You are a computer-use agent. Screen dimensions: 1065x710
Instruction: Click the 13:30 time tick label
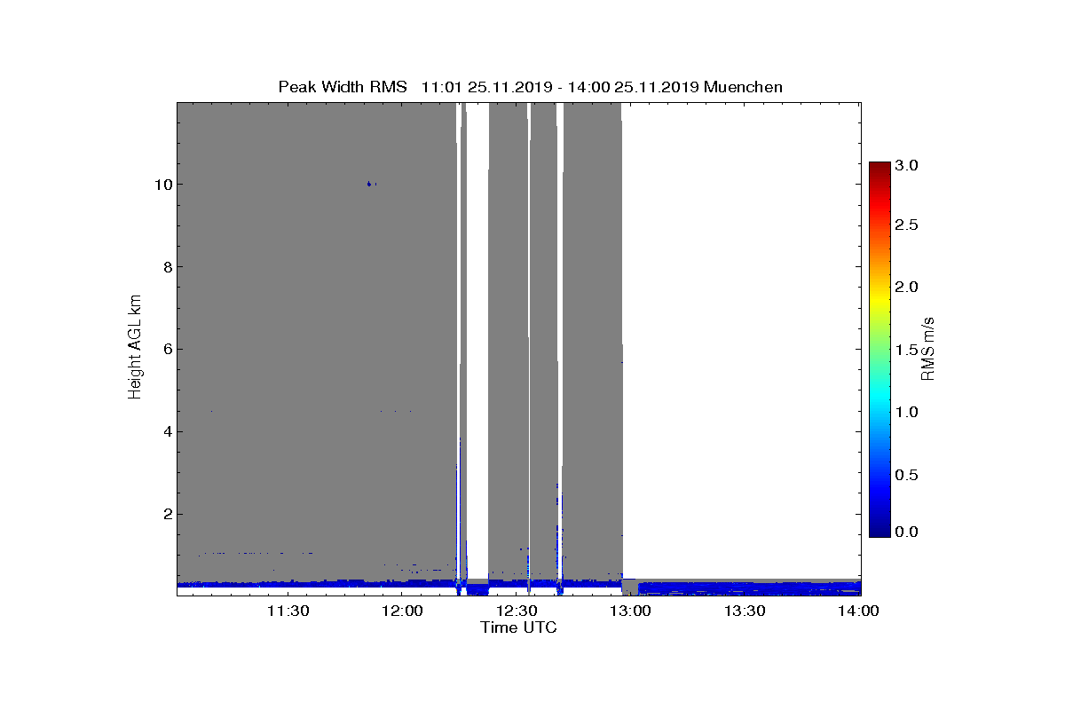tap(745, 611)
